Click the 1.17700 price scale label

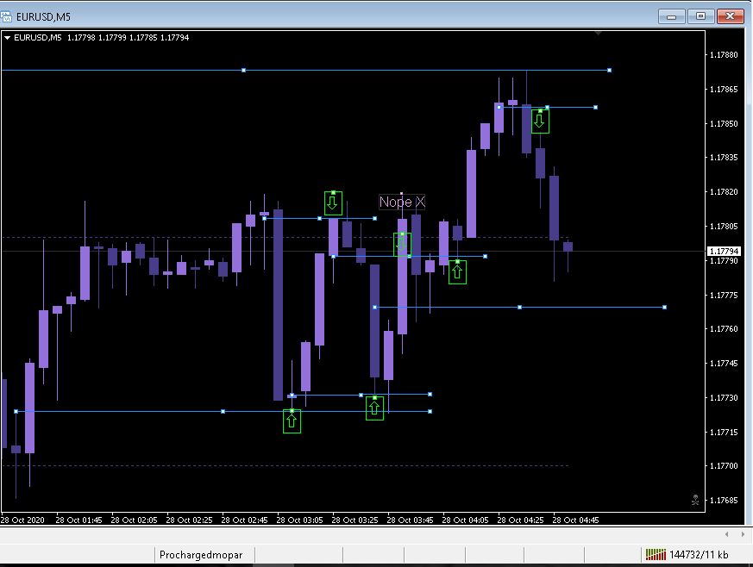[724, 466]
